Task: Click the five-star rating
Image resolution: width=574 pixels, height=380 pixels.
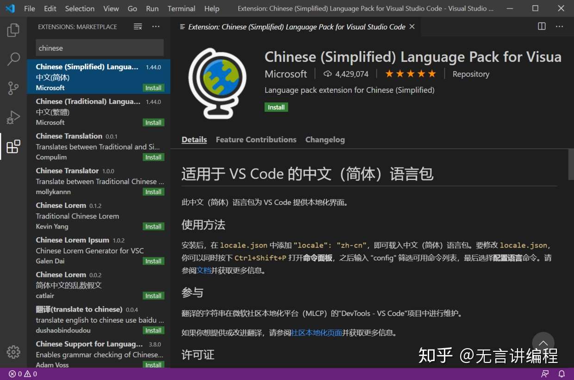Action: click(411, 74)
